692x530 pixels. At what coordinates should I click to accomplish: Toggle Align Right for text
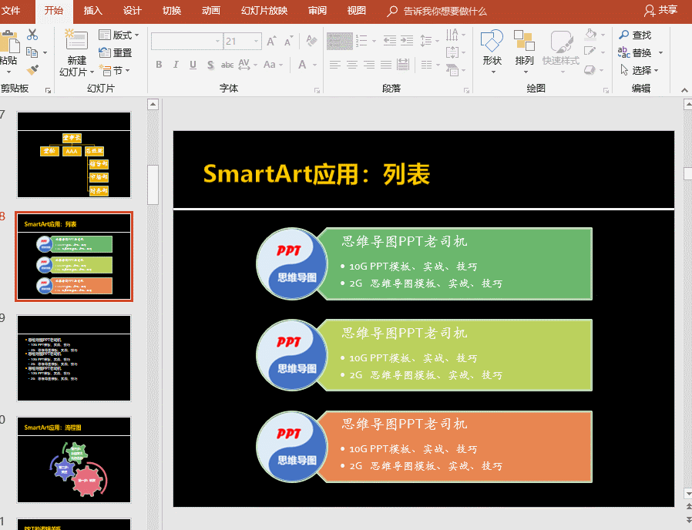click(x=369, y=65)
